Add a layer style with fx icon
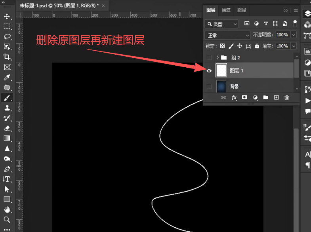This screenshot has height=232, width=311. point(234,97)
